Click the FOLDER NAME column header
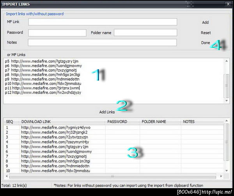 click(160, 122)
